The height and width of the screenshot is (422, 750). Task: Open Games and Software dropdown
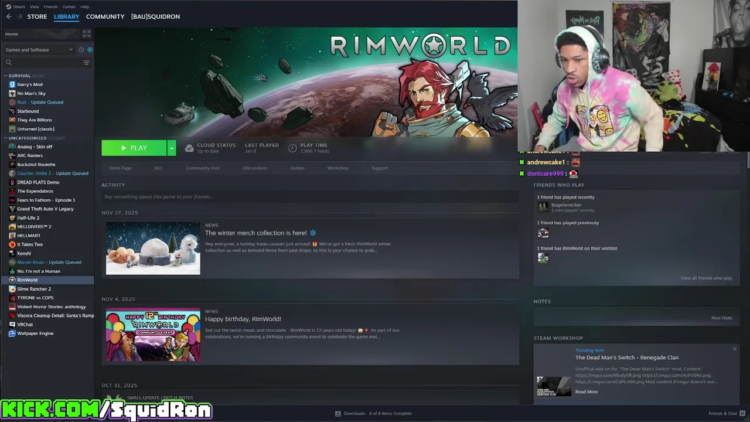click(x=39, y=50)
